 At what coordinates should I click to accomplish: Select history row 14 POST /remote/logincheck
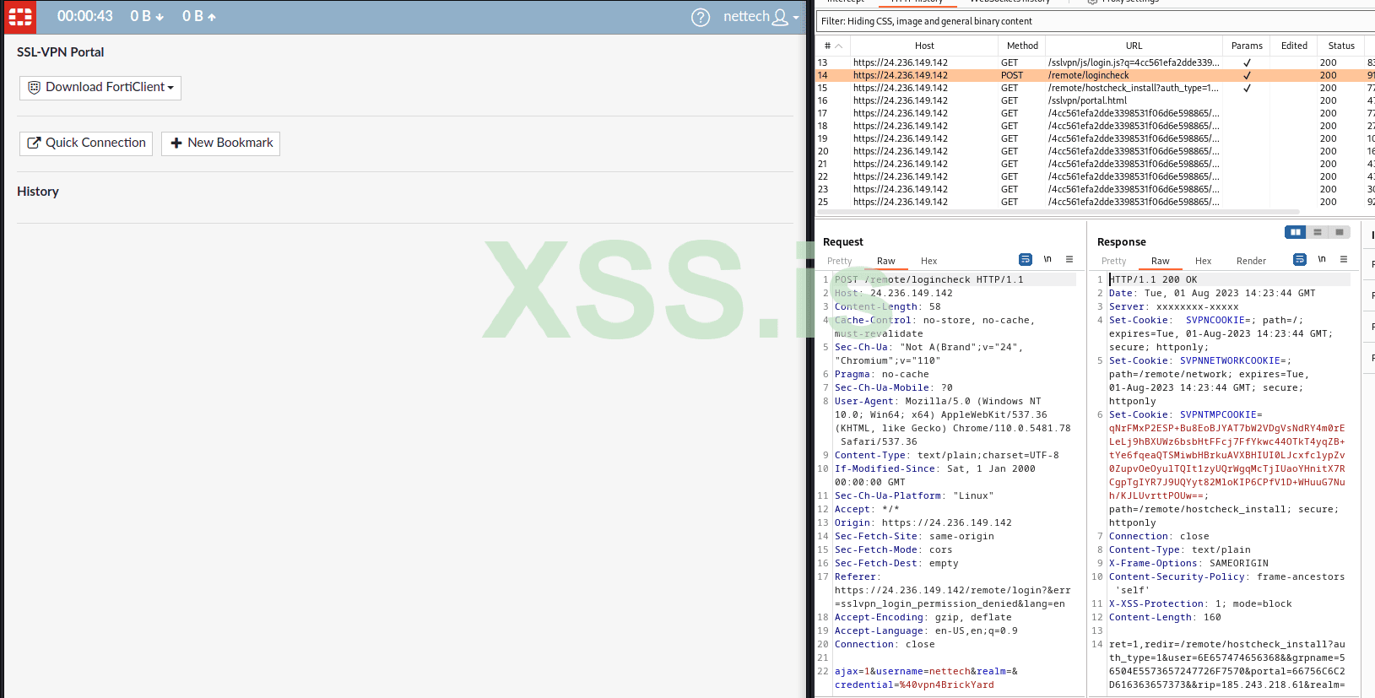pyautogui.click(x=1096, y=75)
